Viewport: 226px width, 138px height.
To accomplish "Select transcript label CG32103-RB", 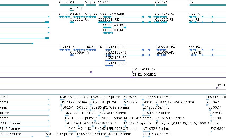I will click(x=113, y=14).
